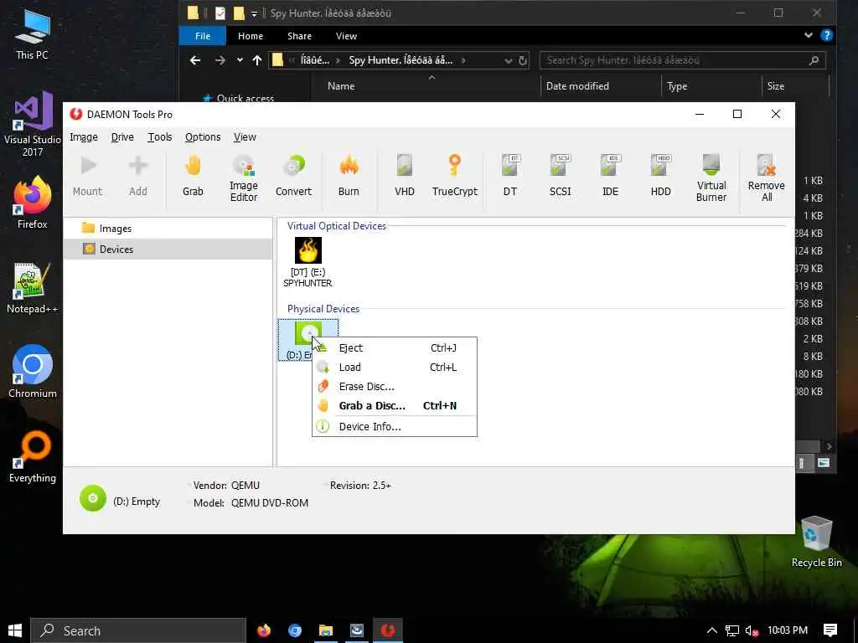Switch Explorer to large icons view

point(823,463)
